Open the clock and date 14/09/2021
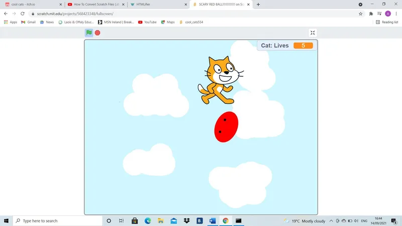This screenshot has width=402, height=226. pos(378,221)
